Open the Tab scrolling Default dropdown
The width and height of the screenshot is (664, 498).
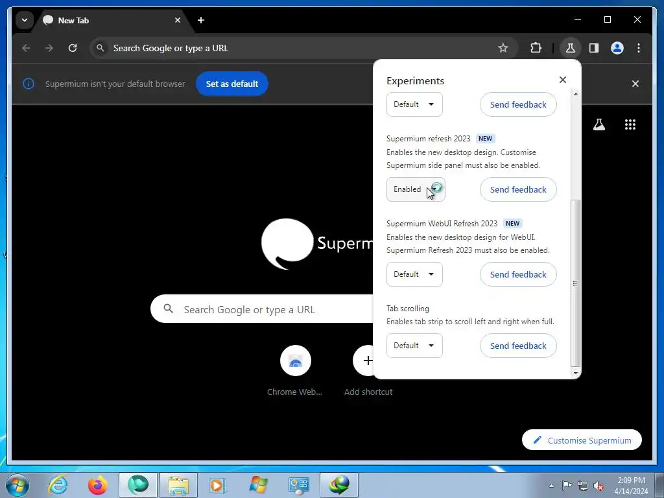tap(414, 345)
